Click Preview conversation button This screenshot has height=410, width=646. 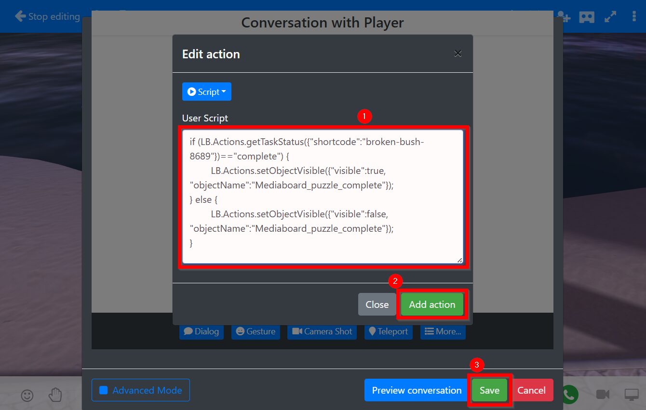417,390
